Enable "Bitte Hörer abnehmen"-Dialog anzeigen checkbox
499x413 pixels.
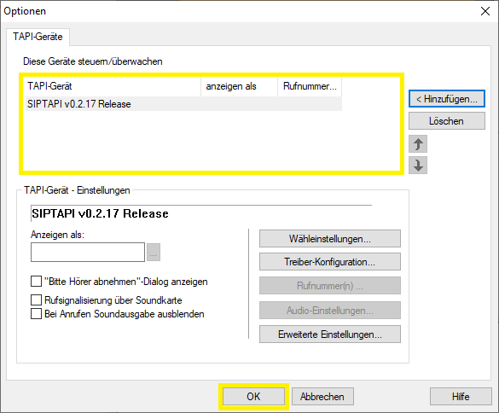point(36,282)
